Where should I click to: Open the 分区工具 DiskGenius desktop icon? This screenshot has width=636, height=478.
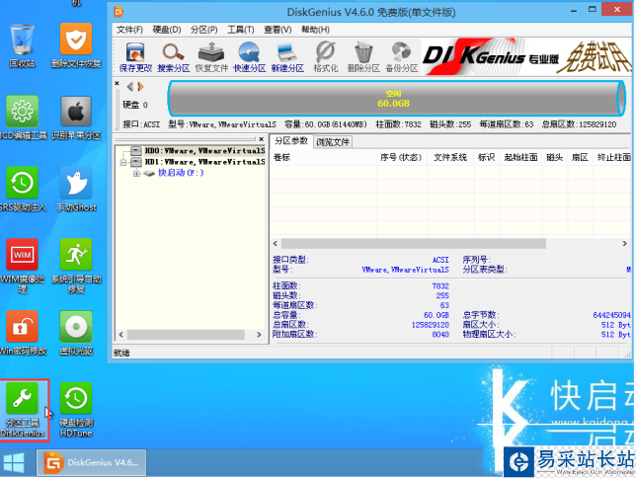coord(22,410)
